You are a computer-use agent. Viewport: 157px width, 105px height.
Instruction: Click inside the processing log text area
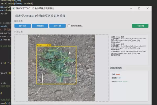(128, 50)
